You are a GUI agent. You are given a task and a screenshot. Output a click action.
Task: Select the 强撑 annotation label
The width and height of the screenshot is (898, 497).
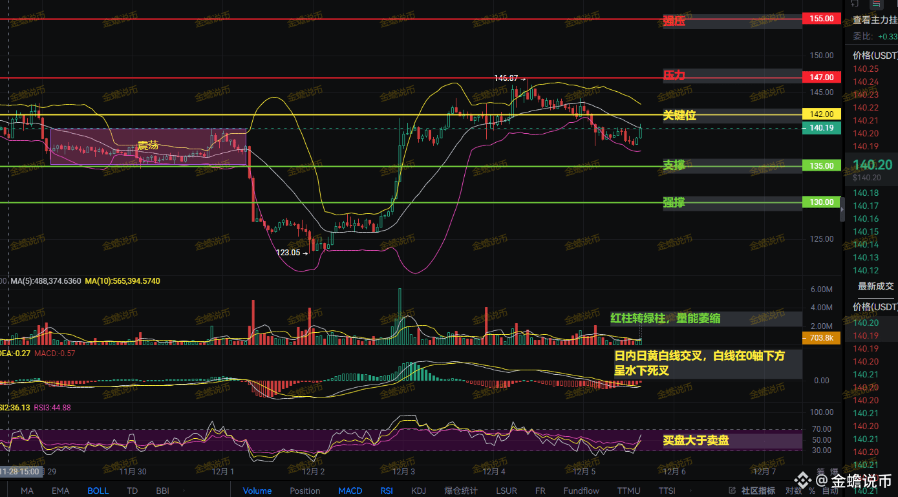point(674,203)
